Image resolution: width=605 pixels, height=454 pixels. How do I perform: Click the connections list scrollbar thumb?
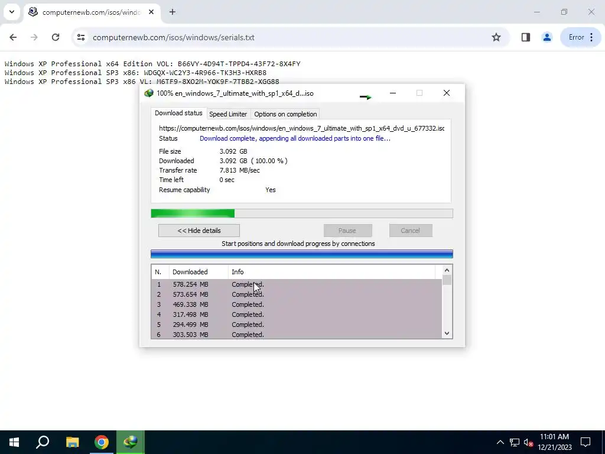447,280
